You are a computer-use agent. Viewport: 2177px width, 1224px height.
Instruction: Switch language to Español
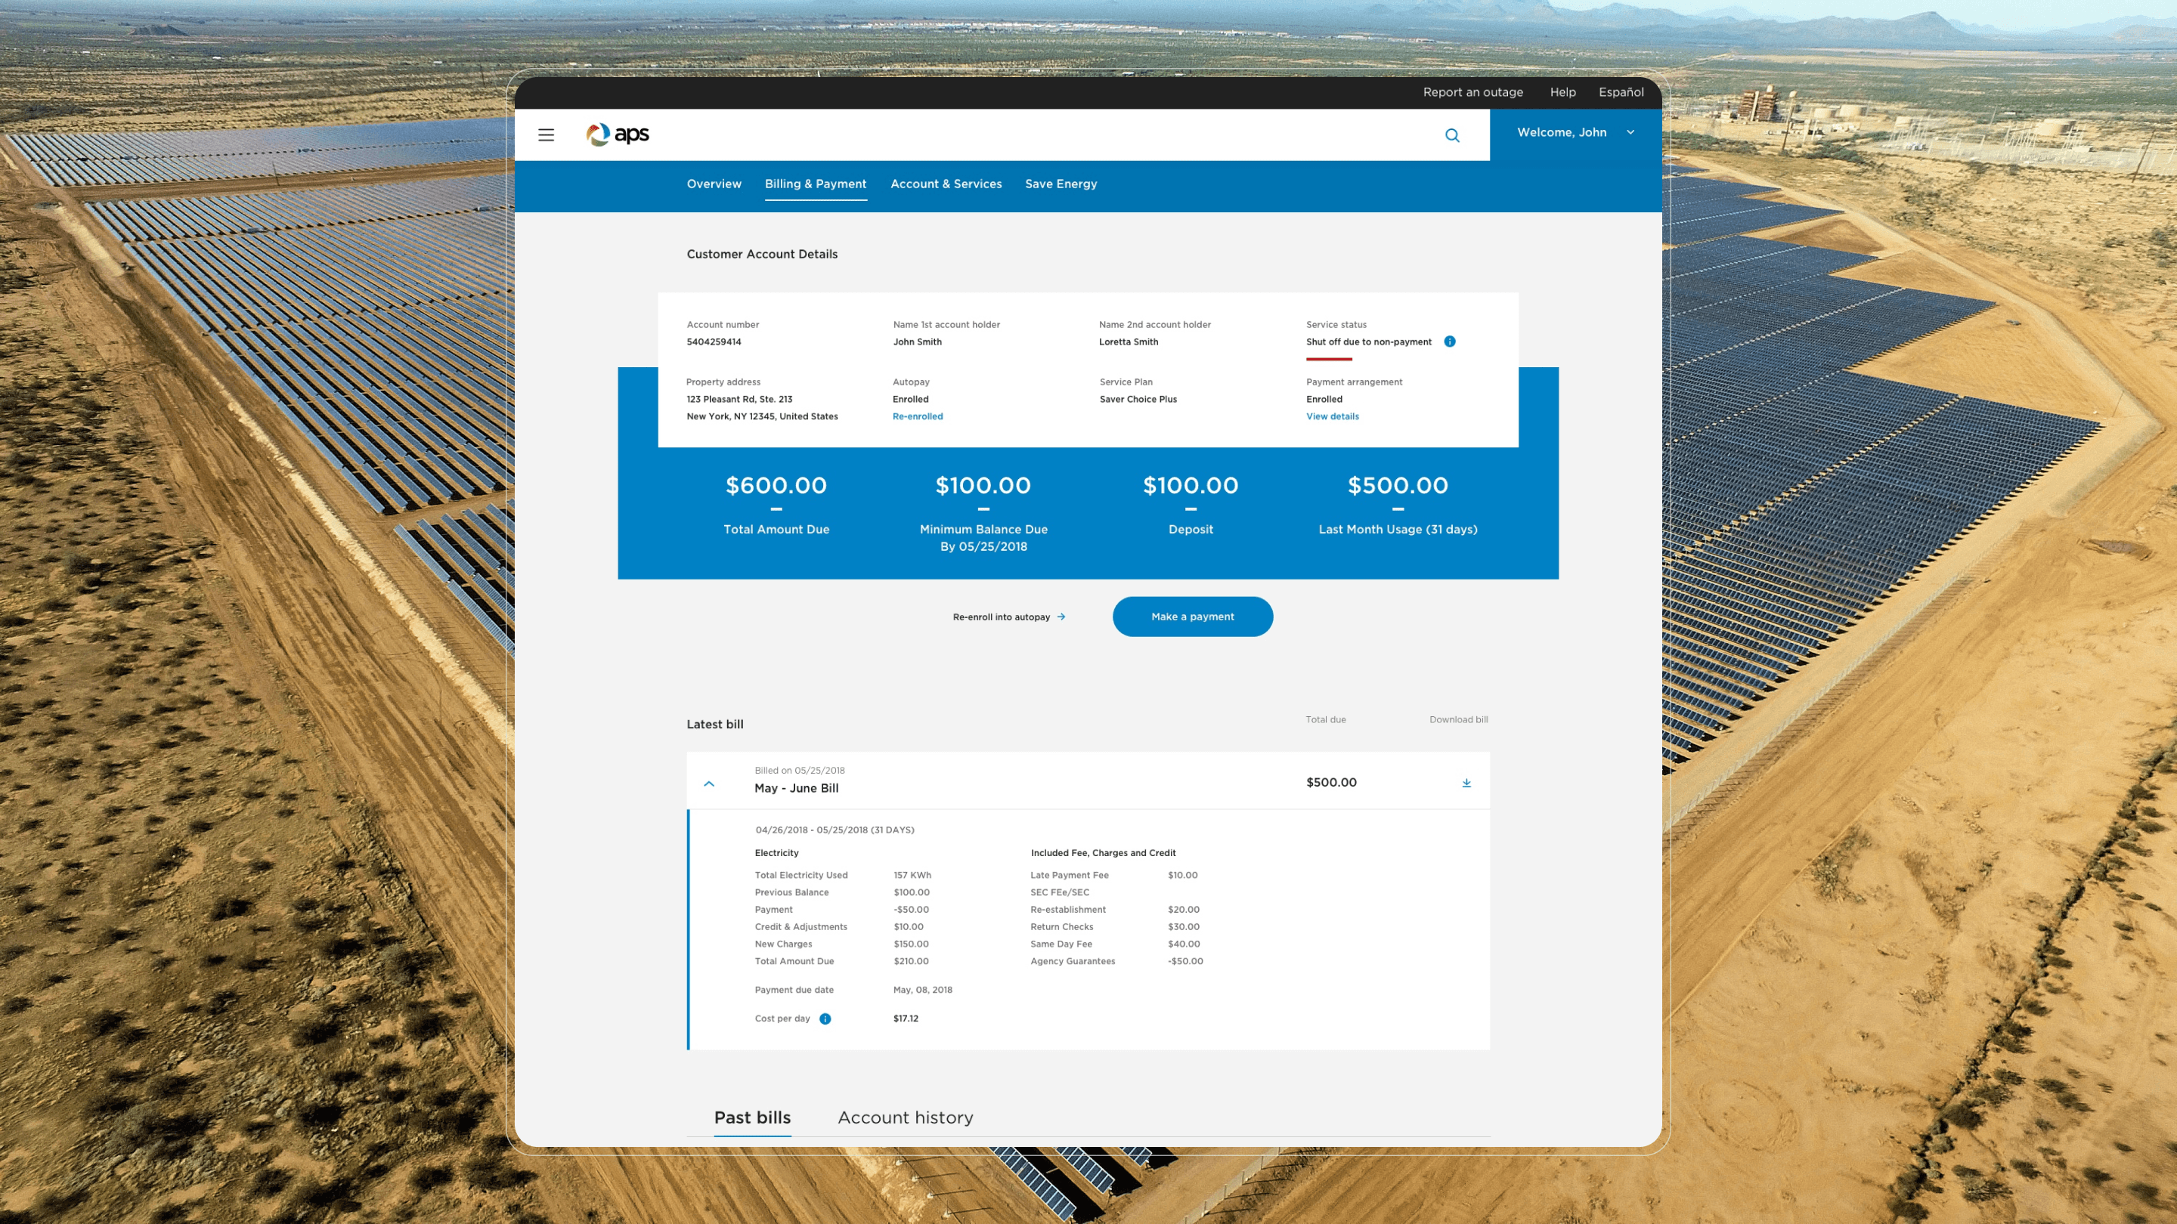click(1620, 92)
